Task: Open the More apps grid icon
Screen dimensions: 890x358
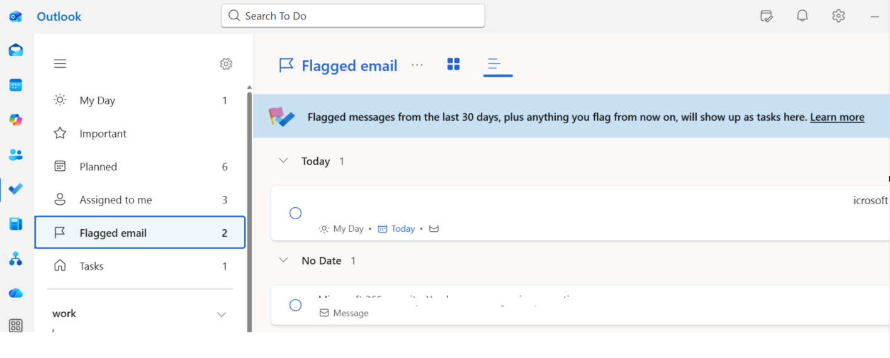Action: click(x=16, y=325)
